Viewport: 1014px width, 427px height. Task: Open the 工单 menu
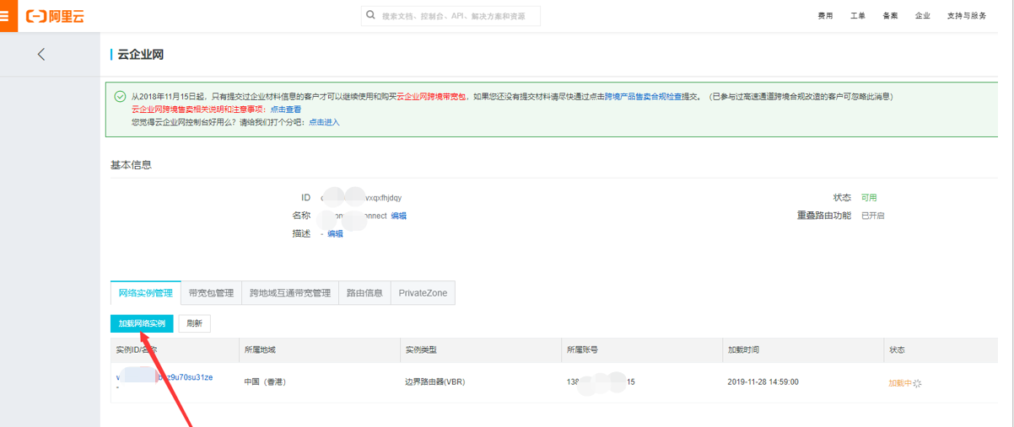tap(858, 16)
